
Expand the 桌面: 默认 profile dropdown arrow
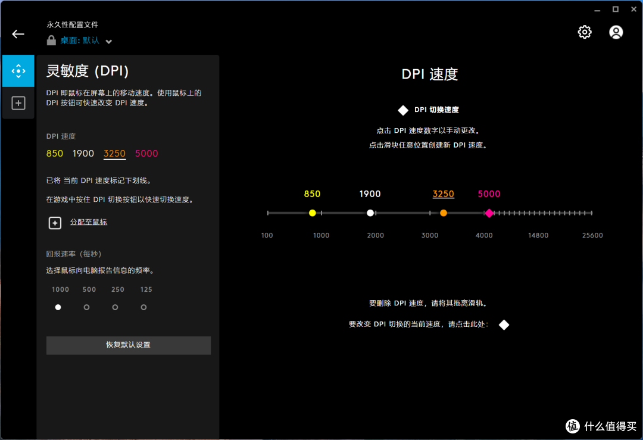[x=109, y=42]
